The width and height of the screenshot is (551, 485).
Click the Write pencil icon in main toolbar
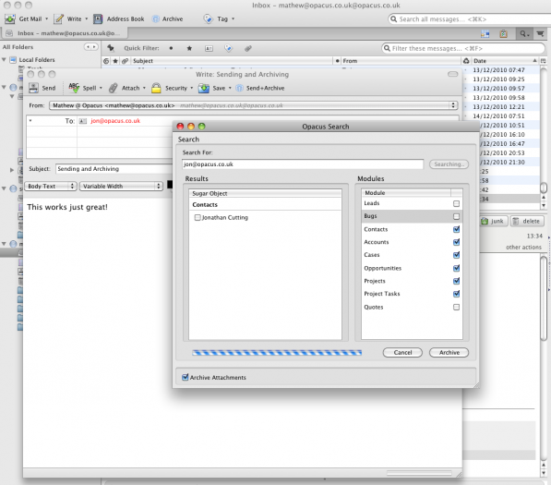58,19
